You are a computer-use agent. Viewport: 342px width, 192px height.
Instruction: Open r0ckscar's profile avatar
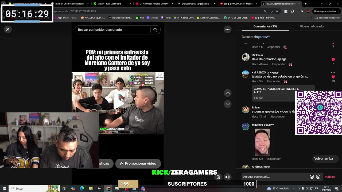pyautogui.click(x=246, y=57)
